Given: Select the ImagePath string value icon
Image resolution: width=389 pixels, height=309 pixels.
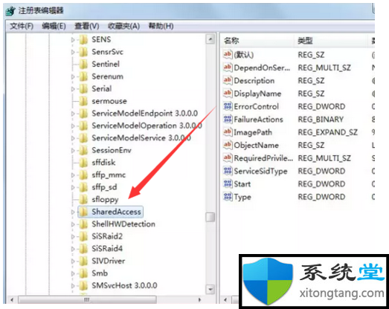Looking at the screenshot, I should 228,132.
